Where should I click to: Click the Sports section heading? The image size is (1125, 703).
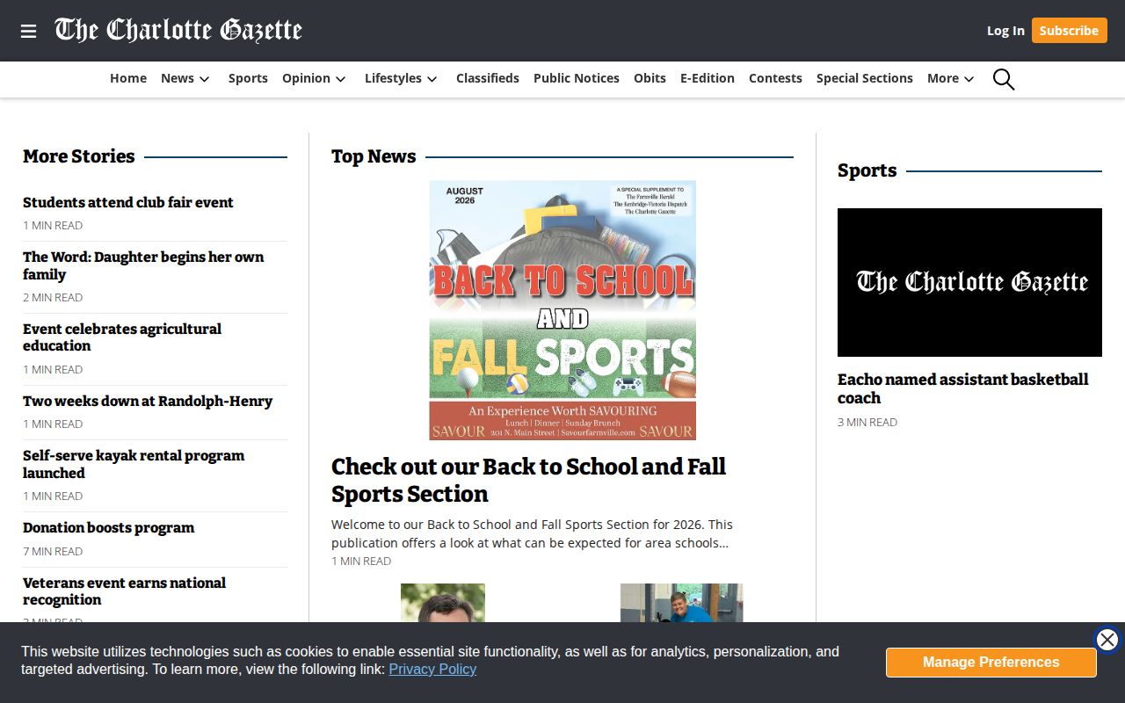(867, 170)
